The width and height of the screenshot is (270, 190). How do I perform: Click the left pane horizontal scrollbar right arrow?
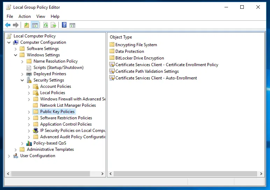tap(102, 174)
